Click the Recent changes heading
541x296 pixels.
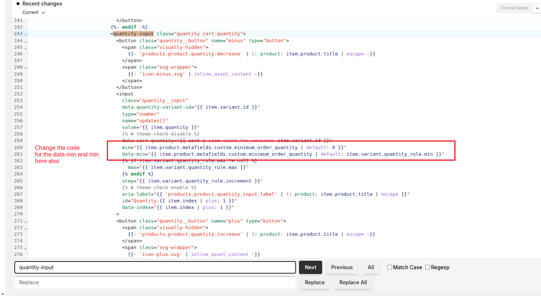tap(42, 4)
